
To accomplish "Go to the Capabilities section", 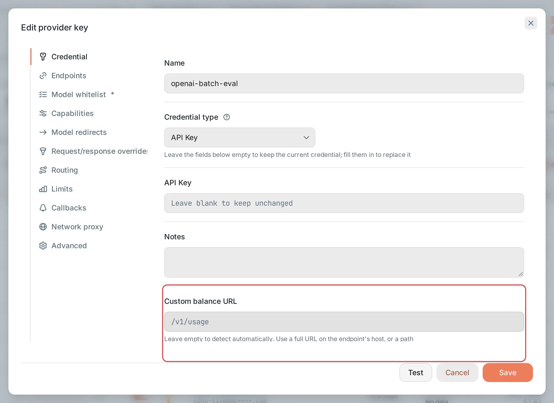I will (72, 113).
